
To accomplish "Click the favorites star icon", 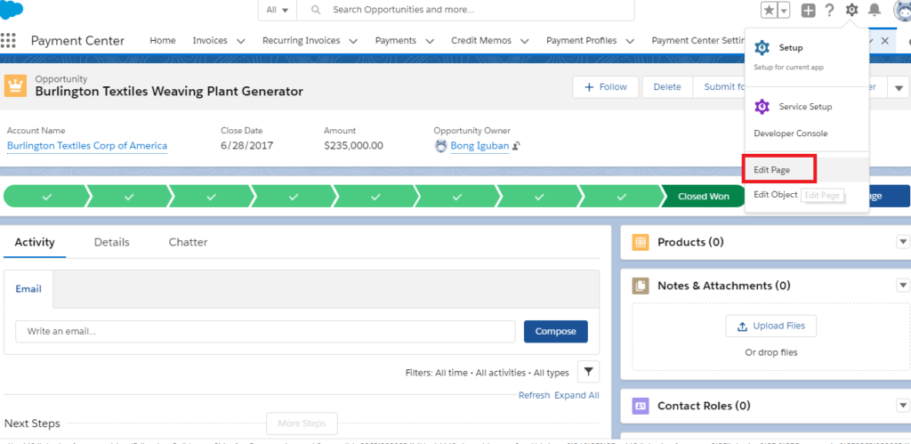I will 769,10.
